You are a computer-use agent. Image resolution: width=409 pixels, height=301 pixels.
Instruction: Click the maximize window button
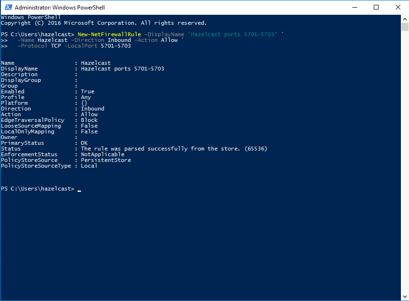tap(376, 7)
